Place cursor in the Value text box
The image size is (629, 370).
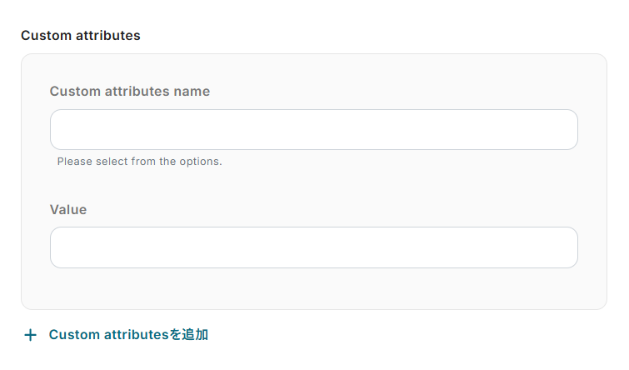pos(313,247)
